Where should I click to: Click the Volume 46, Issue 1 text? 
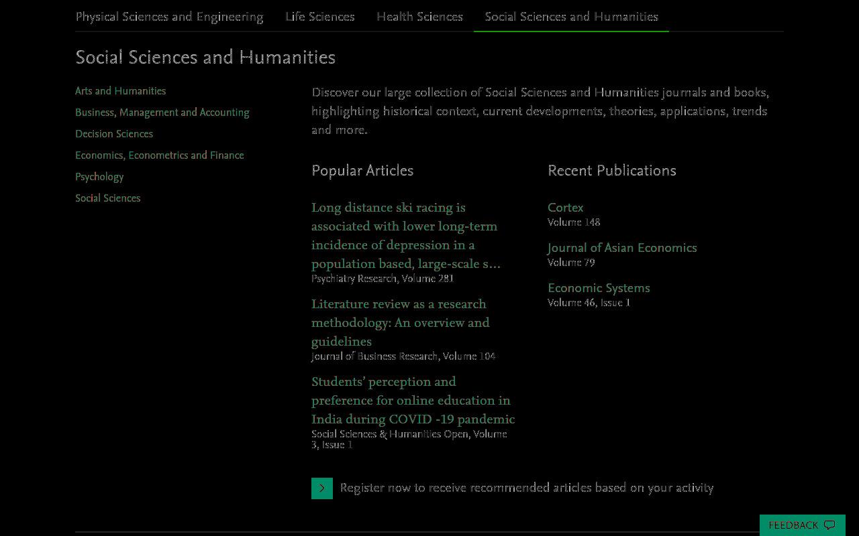click(x=589, y=303)
